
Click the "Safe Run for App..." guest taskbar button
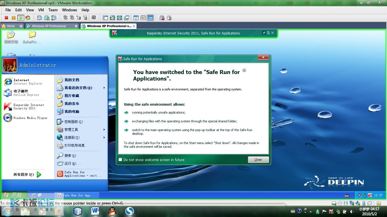tap(77, 195)
